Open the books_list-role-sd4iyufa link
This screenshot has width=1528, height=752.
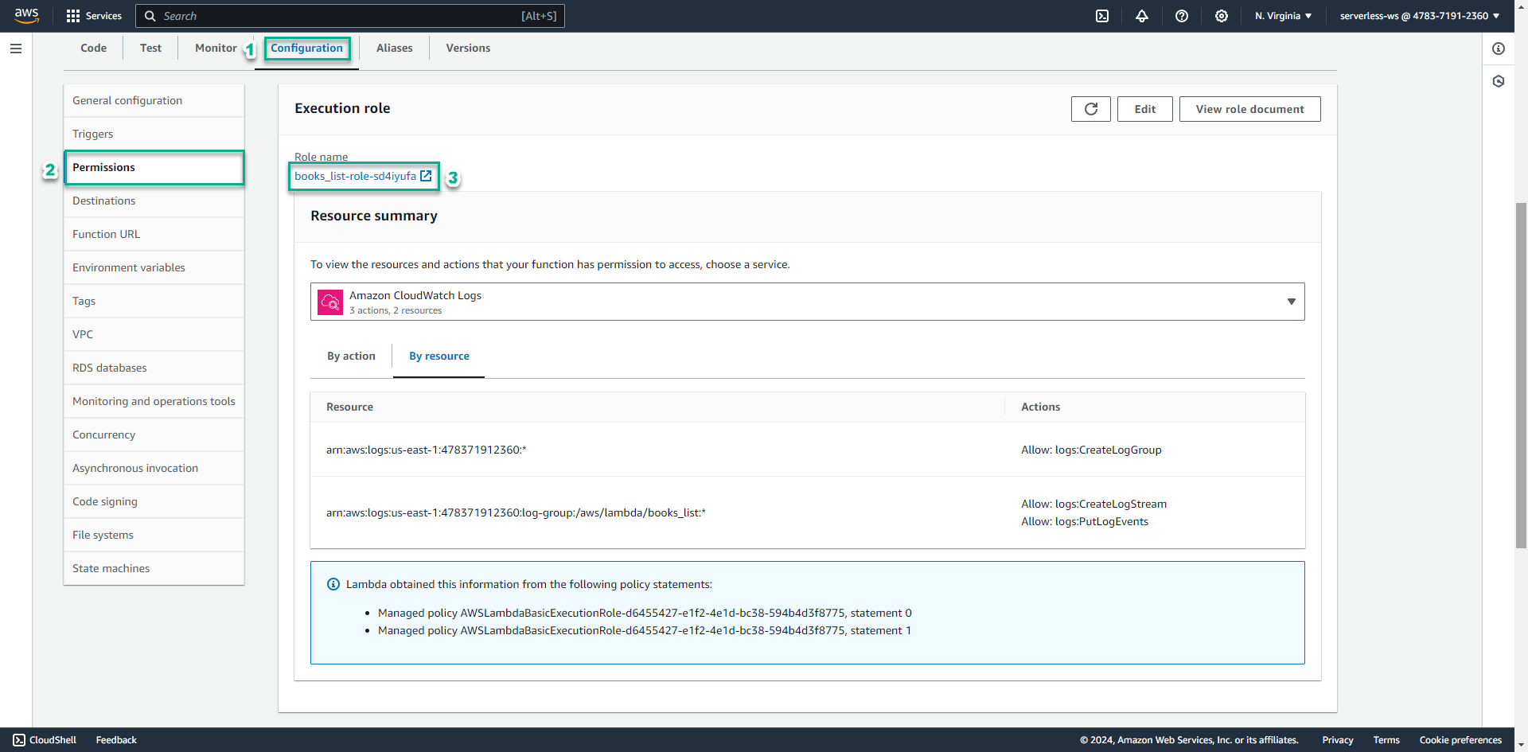(x=355, y=176)
